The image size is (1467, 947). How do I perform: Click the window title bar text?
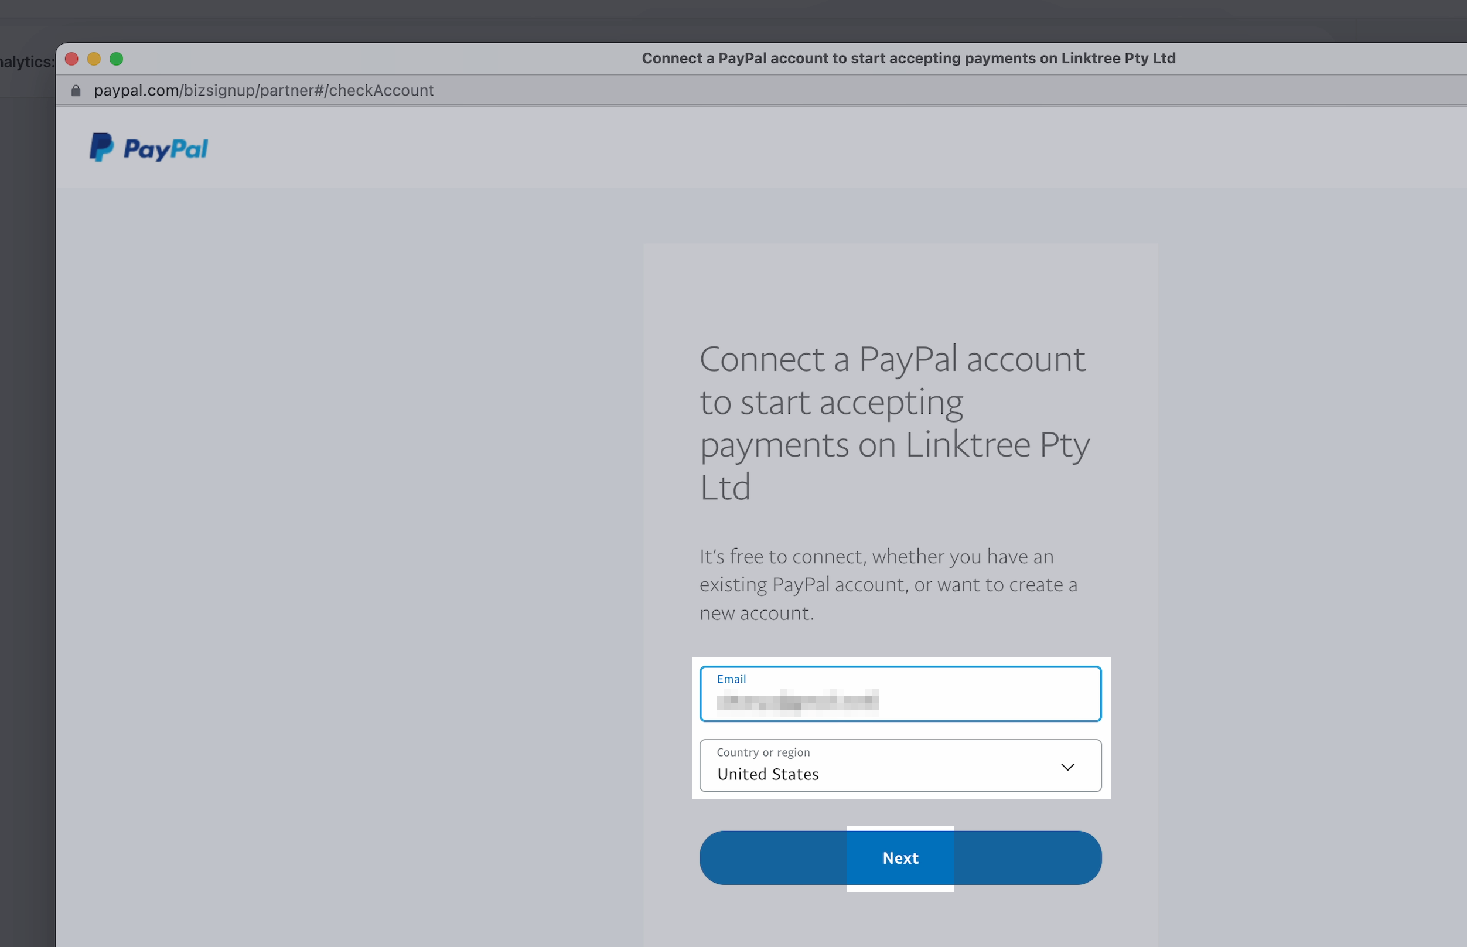(908, 59)
